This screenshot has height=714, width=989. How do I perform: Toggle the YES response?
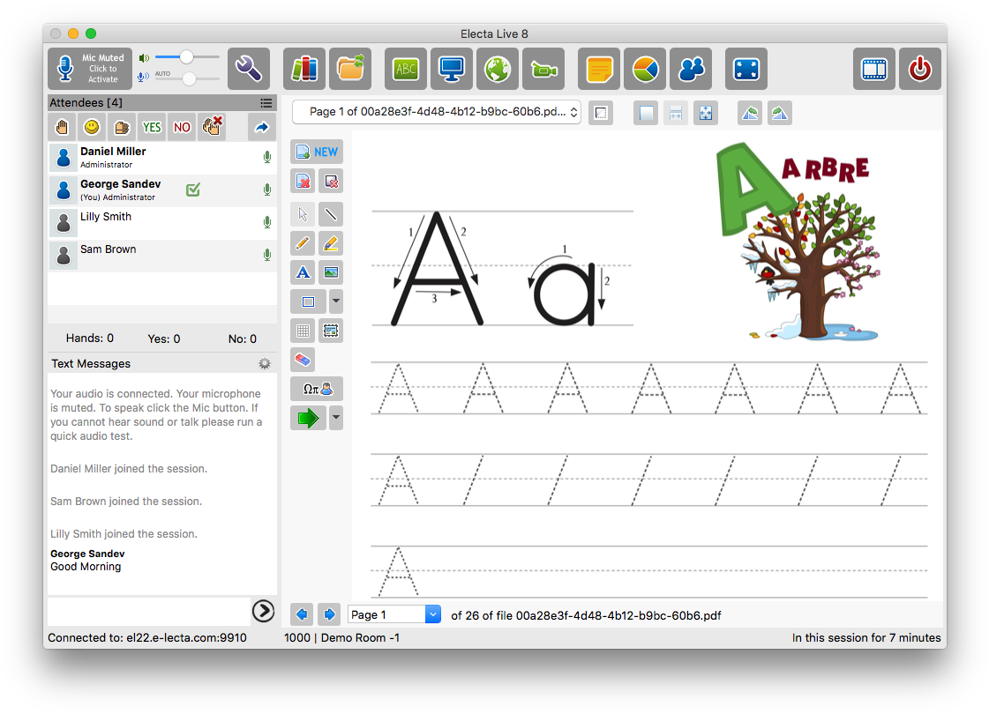tap(152, 127)
